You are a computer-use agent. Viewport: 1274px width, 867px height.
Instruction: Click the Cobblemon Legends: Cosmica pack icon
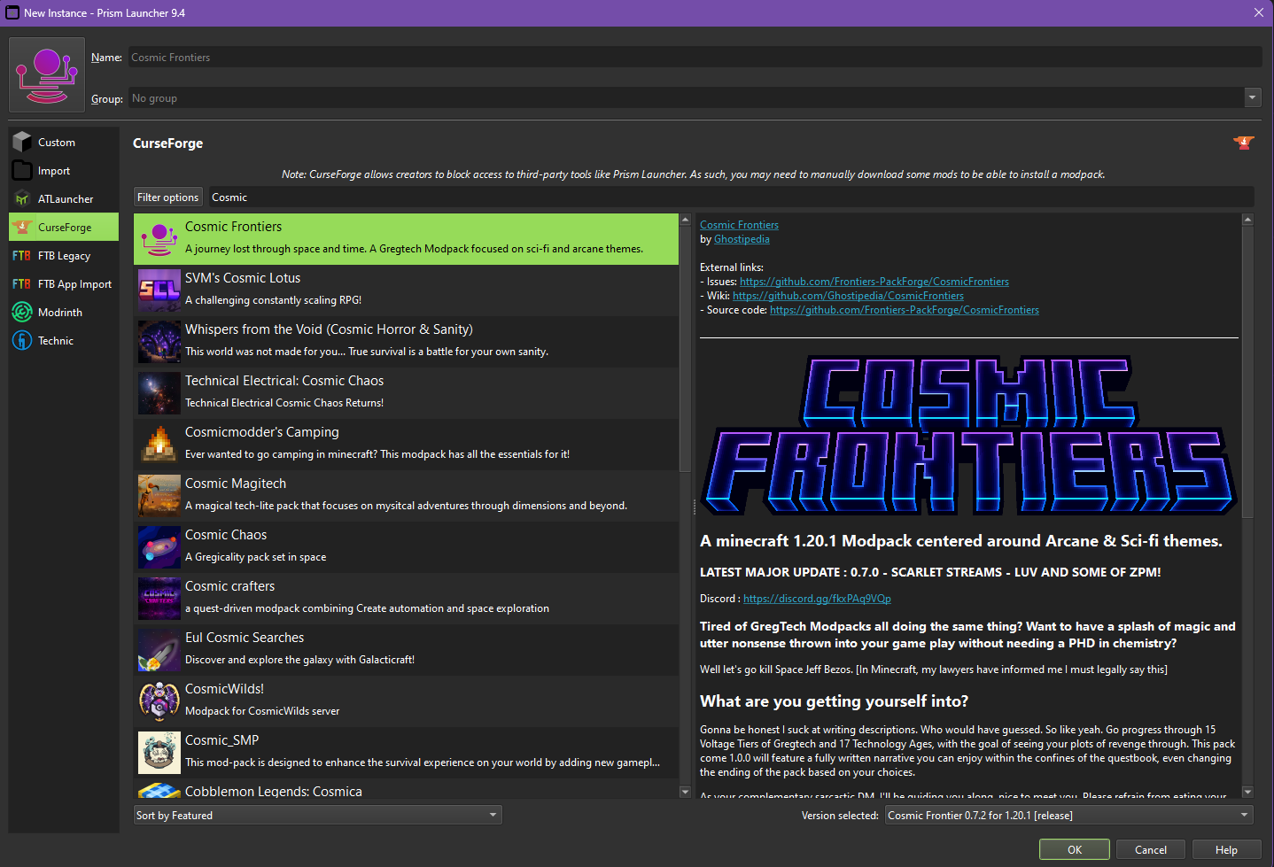(x=159, y=791)
